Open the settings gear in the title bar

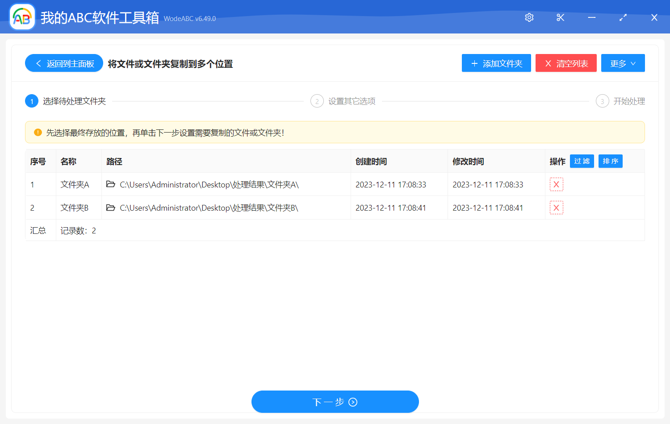(529, 17)
